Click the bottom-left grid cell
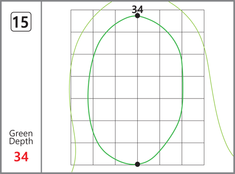 coord(82,154)
